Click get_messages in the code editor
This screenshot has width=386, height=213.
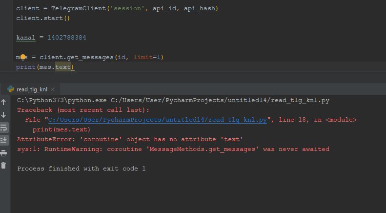(90, 57)
